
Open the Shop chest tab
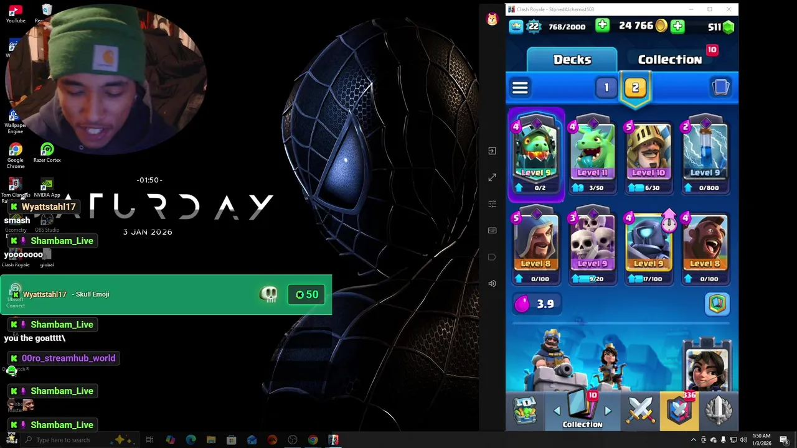[524, 411]
